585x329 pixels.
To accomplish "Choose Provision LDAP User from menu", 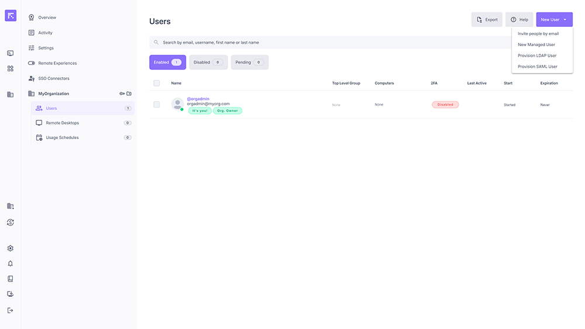I will (x=536, y=56).
